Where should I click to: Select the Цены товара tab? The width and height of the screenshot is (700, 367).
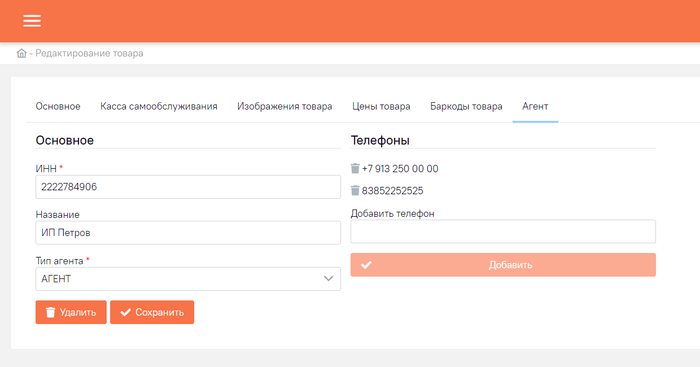pyautogui.click(x=381, y=106)
